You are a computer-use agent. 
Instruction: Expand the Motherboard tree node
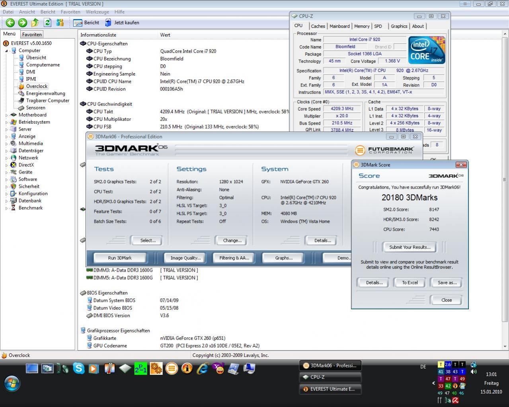tap(6, 115)
